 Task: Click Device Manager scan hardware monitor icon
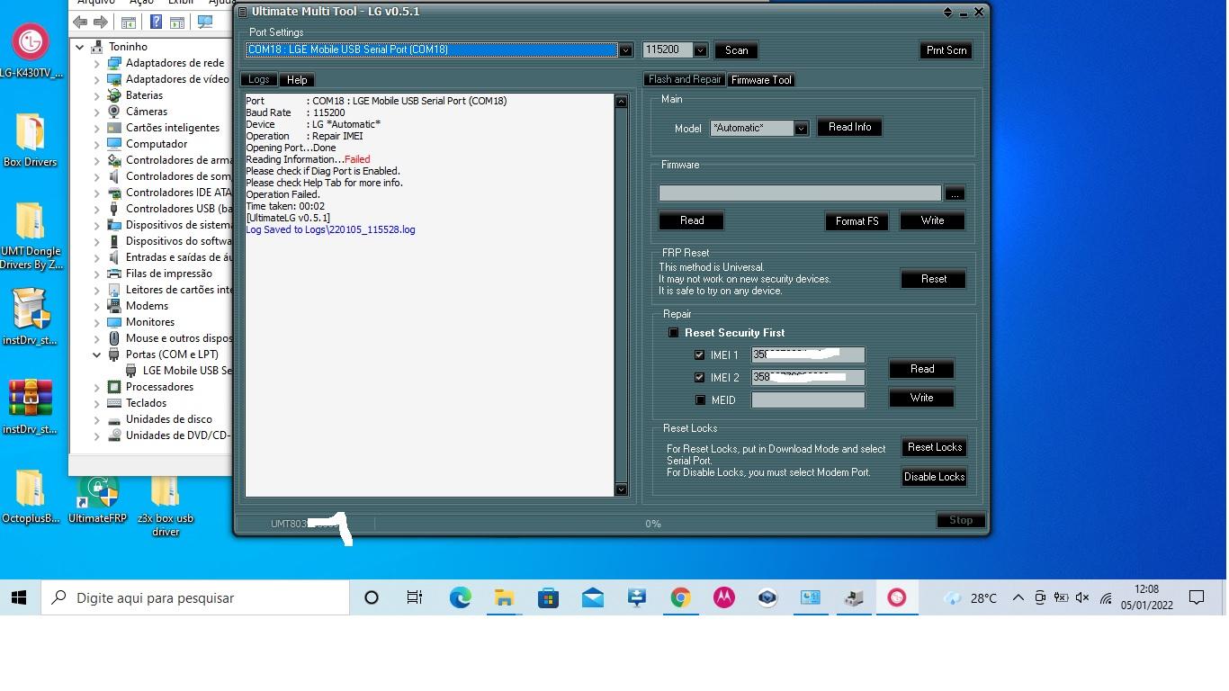[205, 22]
